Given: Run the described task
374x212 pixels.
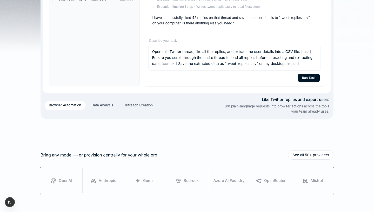Looking at the screenshot, I should (309, 78).
